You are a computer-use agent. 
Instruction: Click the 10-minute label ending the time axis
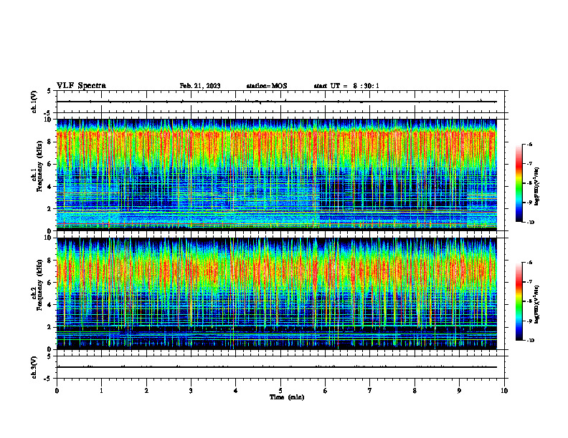click(x=504, y=391)
